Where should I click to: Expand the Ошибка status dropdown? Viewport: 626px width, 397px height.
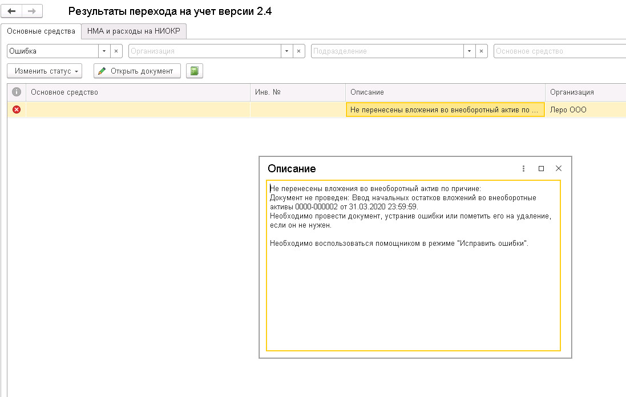pos(104,51)
